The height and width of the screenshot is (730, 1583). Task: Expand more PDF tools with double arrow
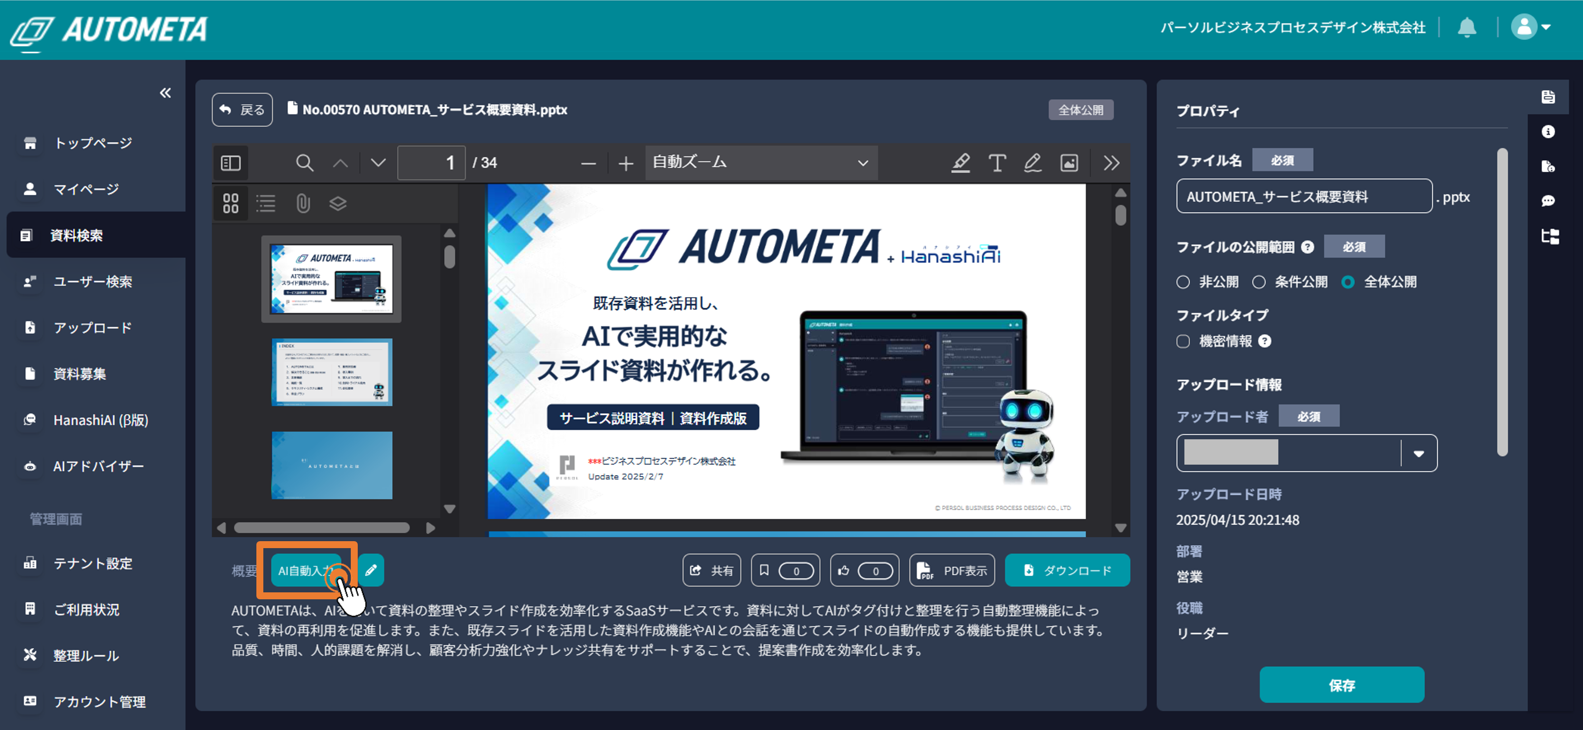(x=1111, y=163)
